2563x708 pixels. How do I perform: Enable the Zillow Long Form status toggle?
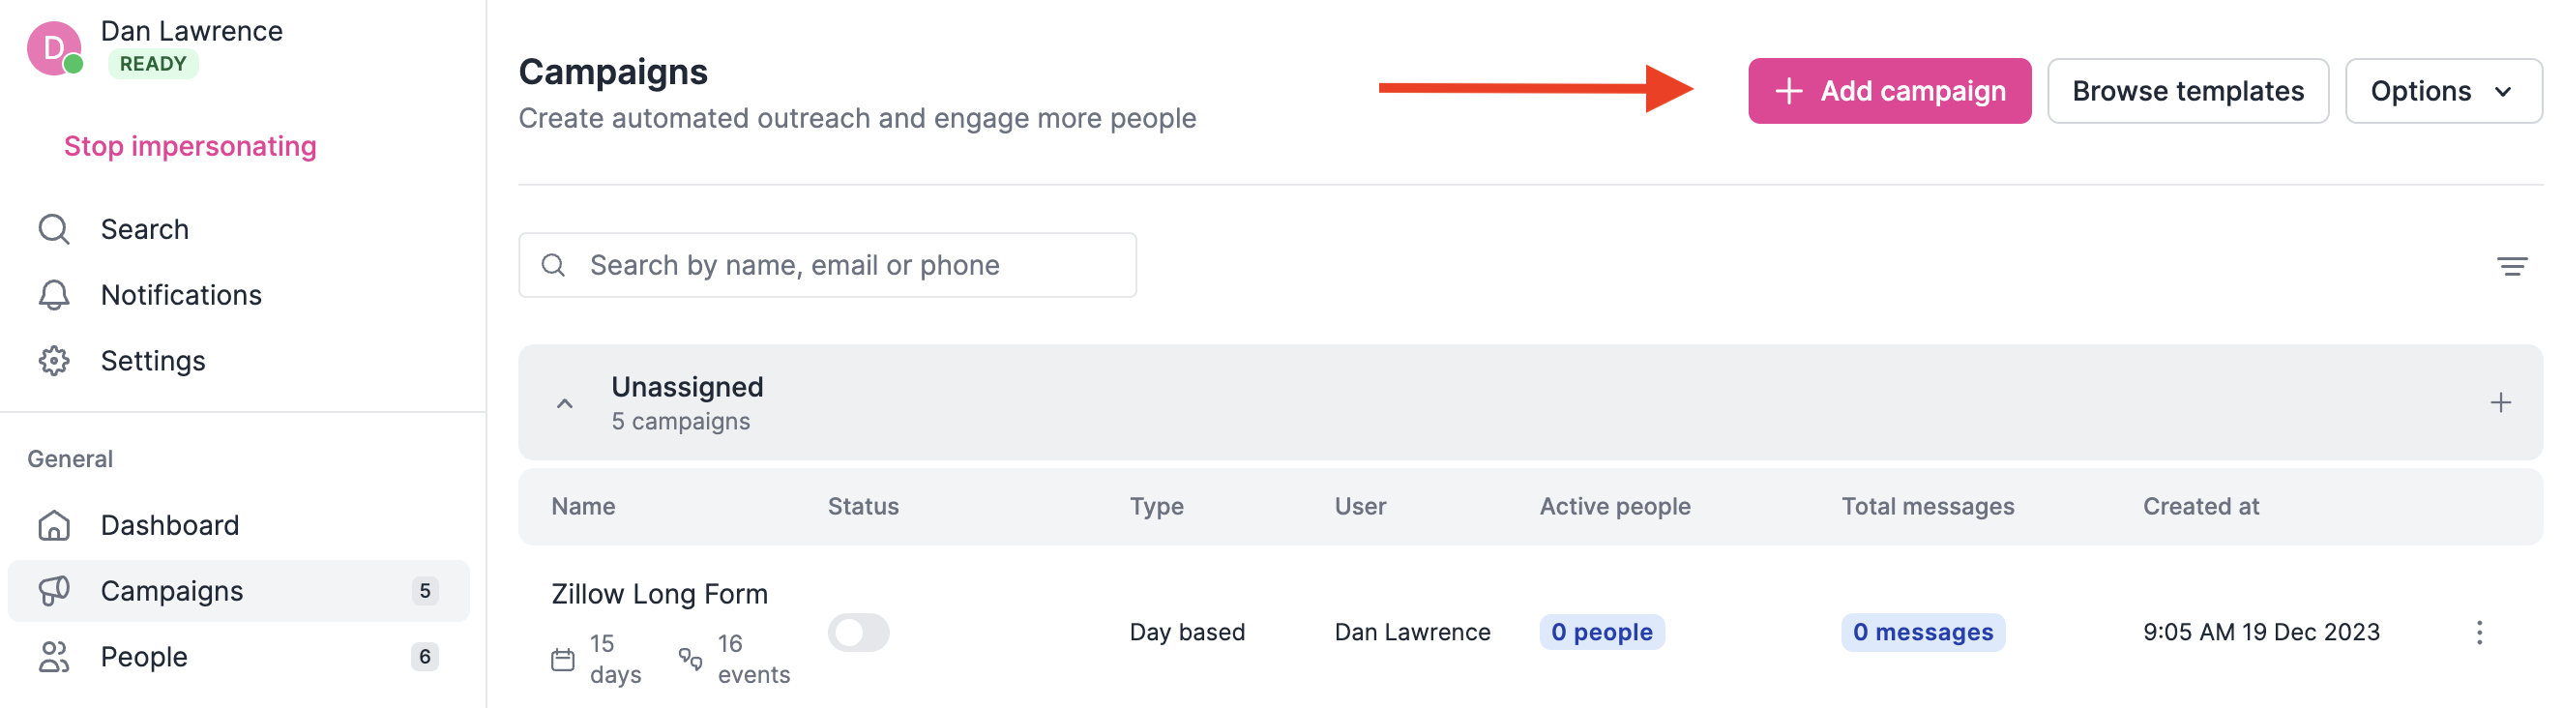pyautogui.click(x=860, y=632)
